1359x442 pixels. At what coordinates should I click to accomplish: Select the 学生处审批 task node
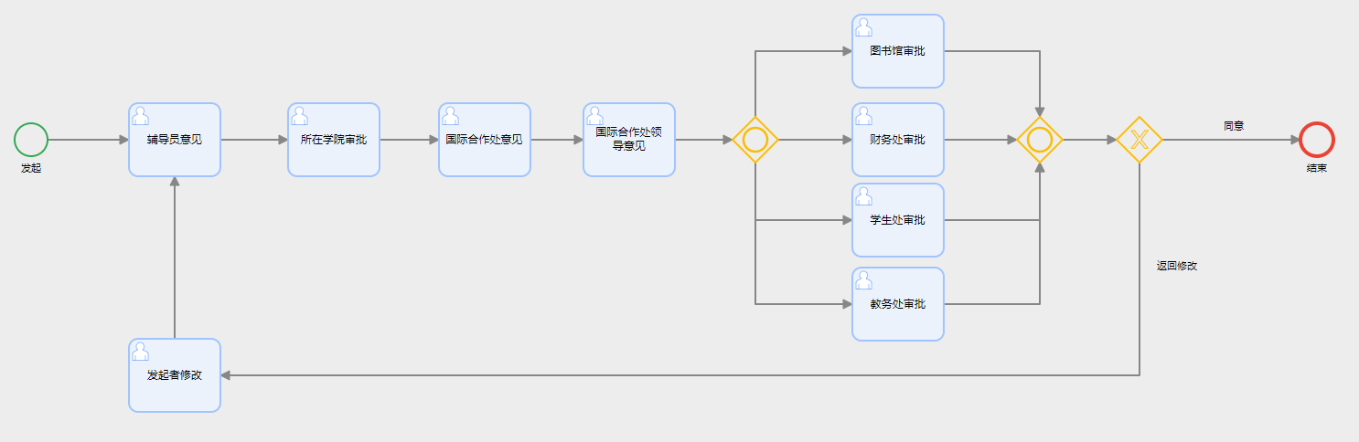[x=898, y=220]
